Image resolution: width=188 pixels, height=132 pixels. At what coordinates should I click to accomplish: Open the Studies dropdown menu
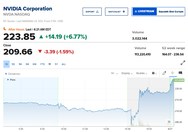[x=141, y=73]
